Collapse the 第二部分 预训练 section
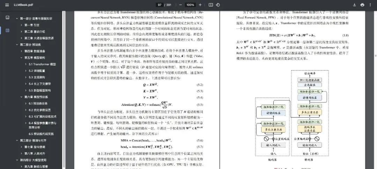Screen dimensions: 377x169 [x=17, y=45]
